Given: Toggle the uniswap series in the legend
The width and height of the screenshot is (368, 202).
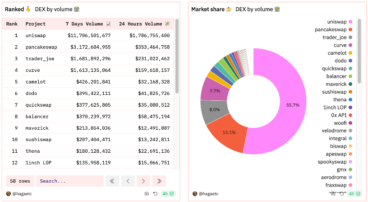Looking at the screenshot, I should 340,22.
